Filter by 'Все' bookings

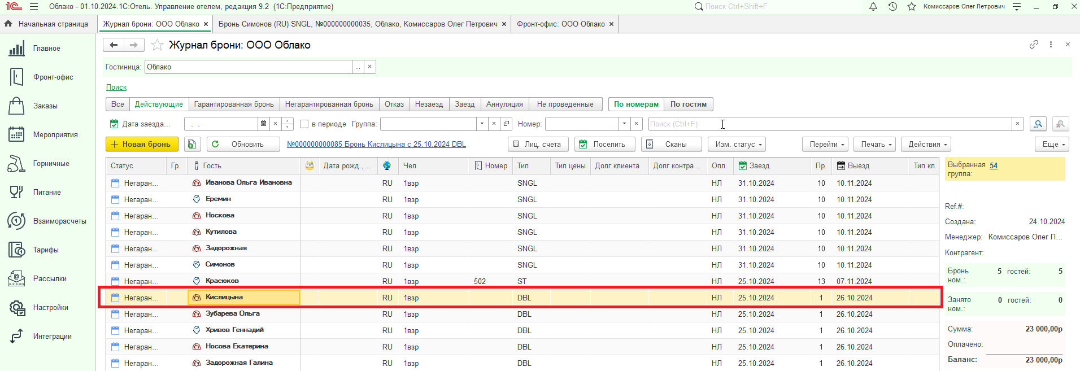[x=117, y=104]
